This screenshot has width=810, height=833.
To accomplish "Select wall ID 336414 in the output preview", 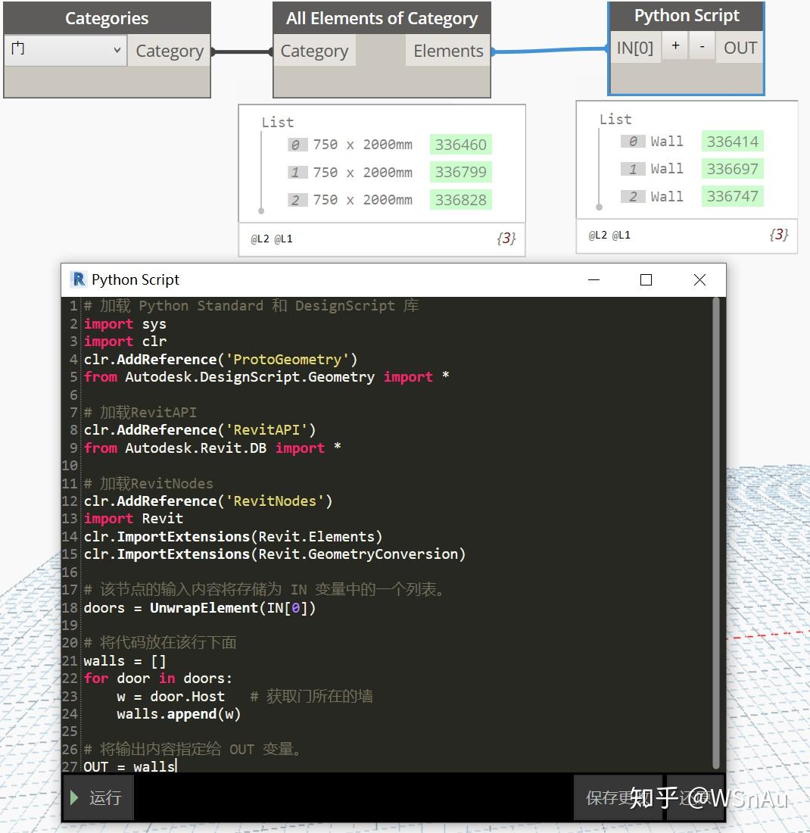I will point(731,141).
